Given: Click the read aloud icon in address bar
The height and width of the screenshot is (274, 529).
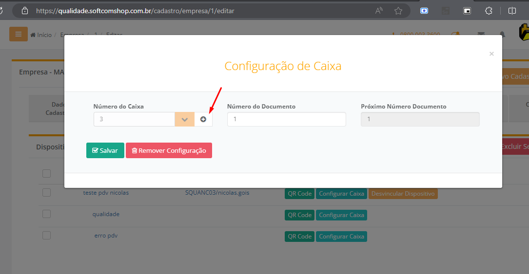Looking at the screenshot, I should [x=379, y=11].
